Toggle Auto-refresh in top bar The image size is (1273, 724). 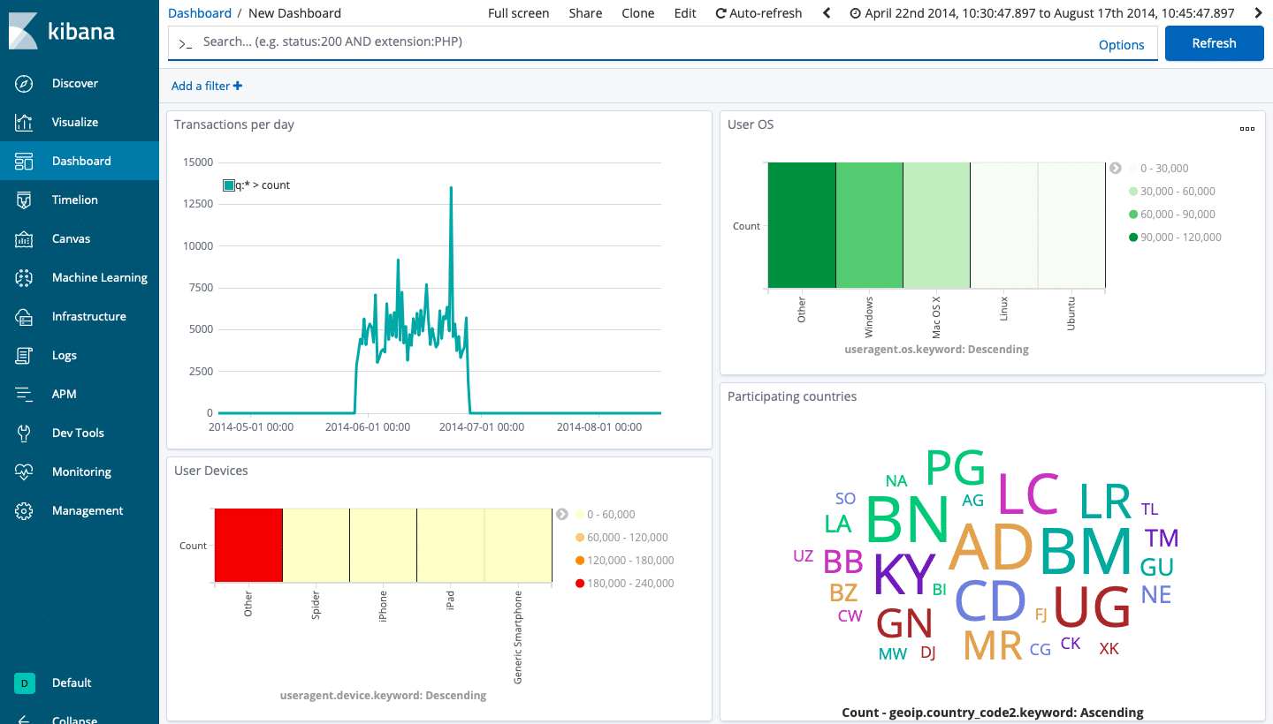758,13
